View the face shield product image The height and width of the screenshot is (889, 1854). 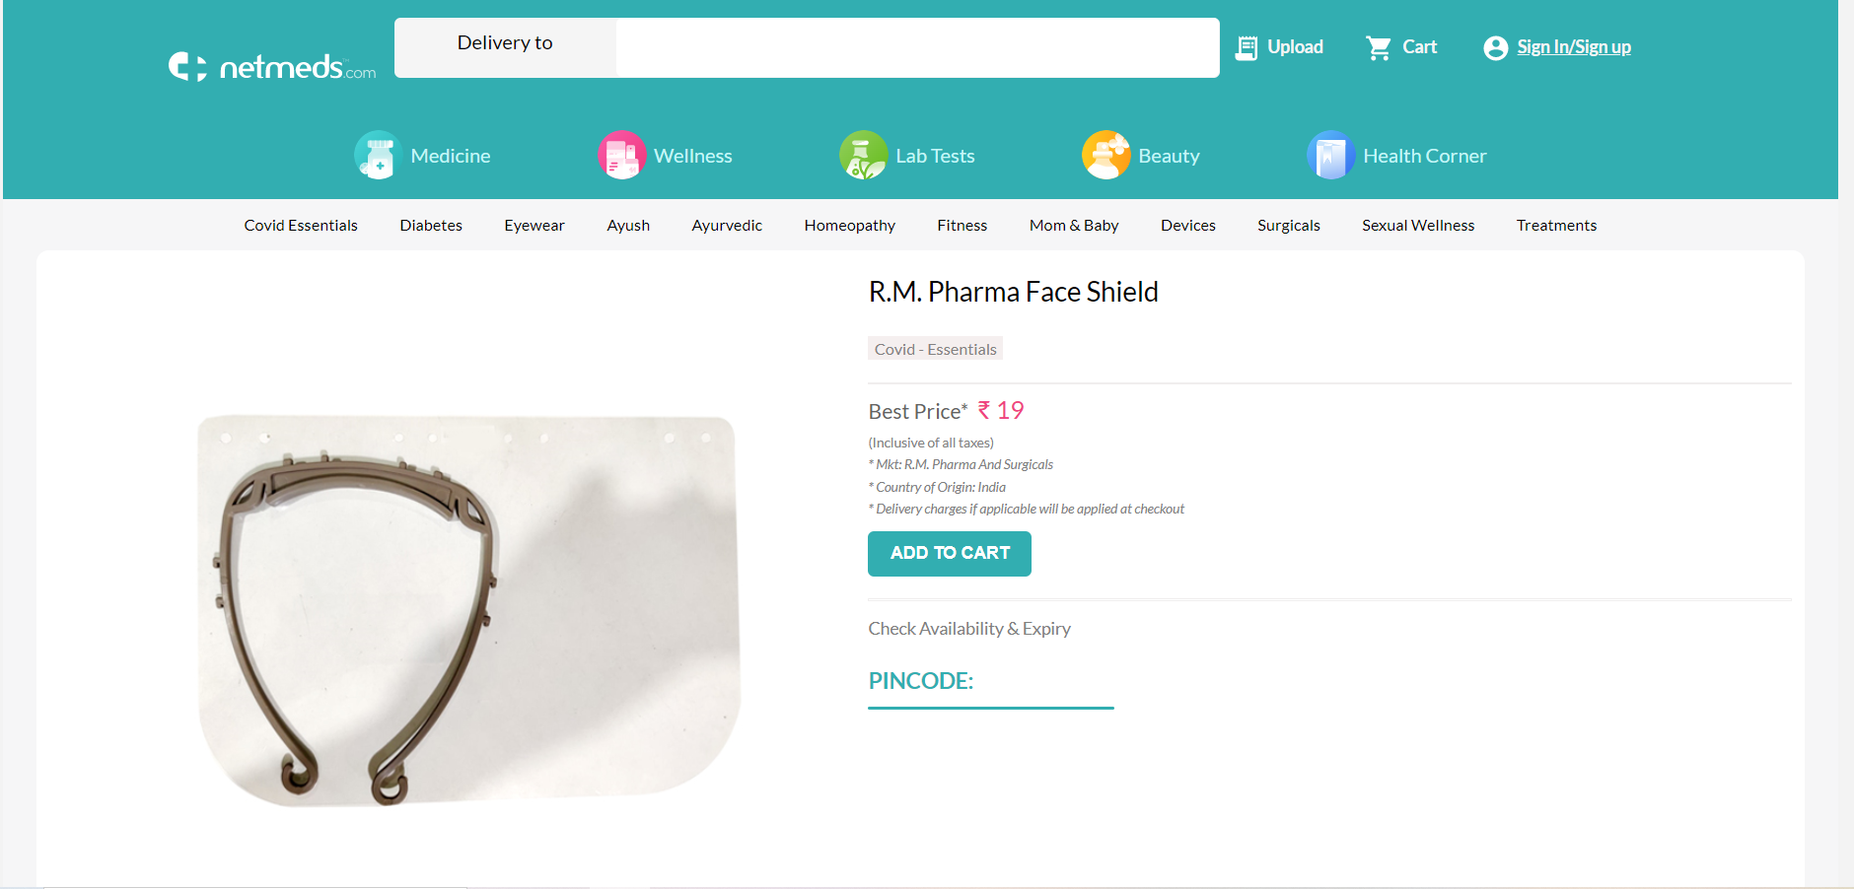[x=466, y=611]
